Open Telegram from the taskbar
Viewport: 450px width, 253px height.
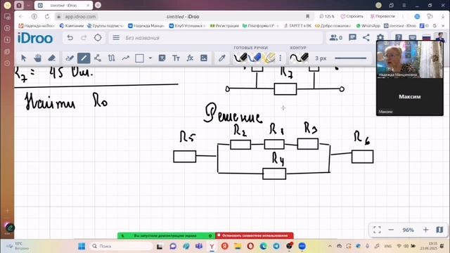coord(276,246)
